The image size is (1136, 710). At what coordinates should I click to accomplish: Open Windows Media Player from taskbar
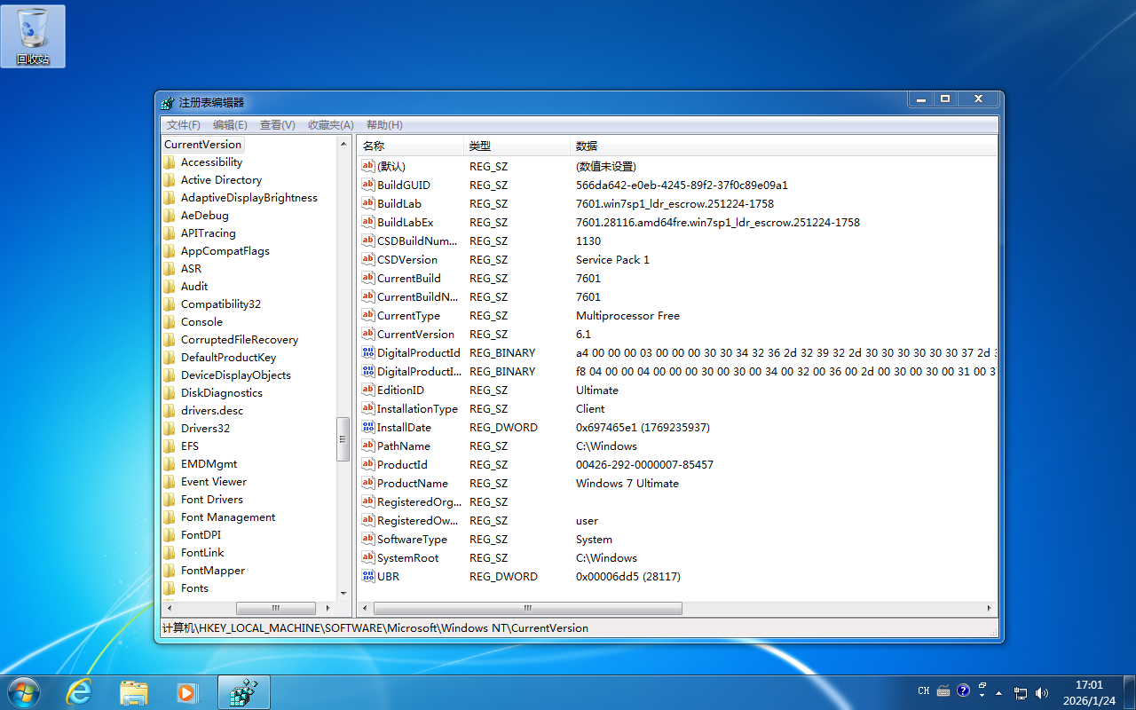[187, 692]
